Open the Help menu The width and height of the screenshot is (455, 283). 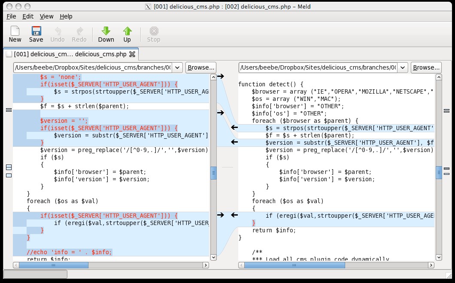[x=66, y=16]
